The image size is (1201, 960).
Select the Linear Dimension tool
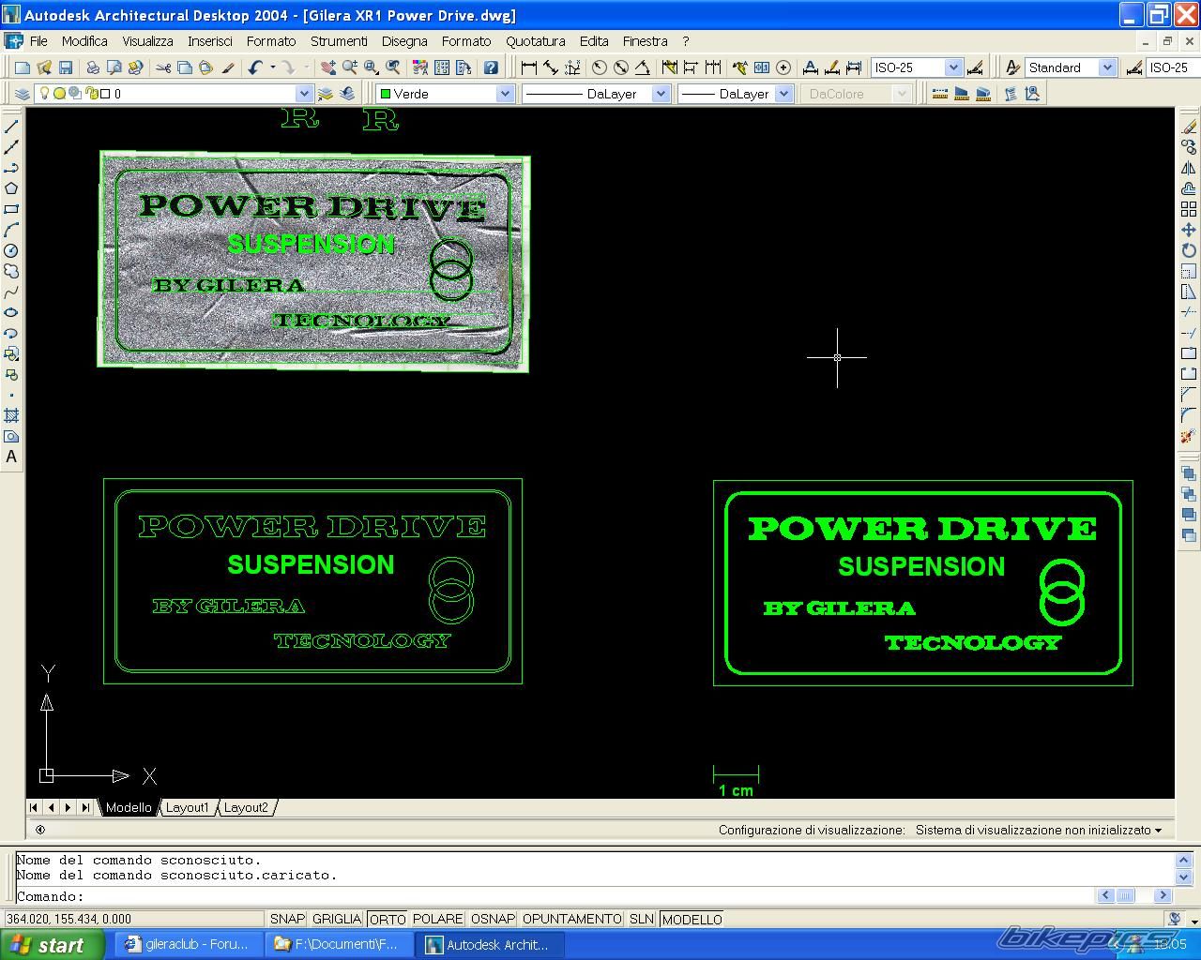(529, 67)
